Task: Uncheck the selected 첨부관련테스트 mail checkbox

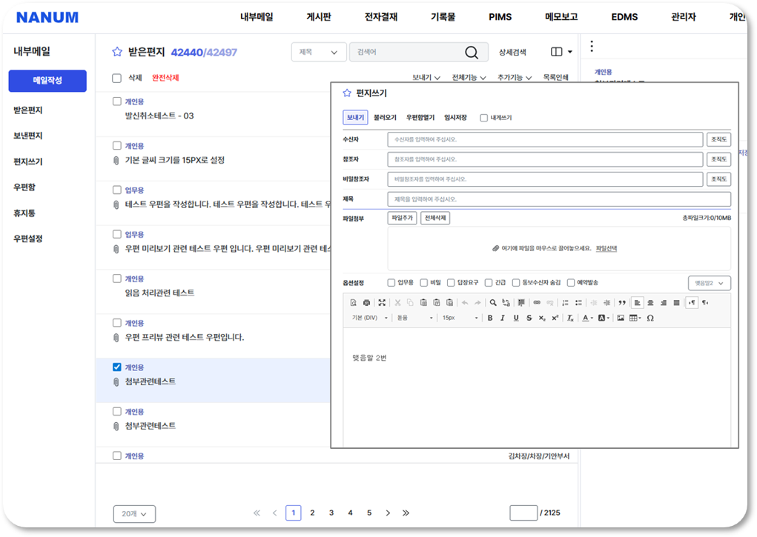Action: [116, 367]
